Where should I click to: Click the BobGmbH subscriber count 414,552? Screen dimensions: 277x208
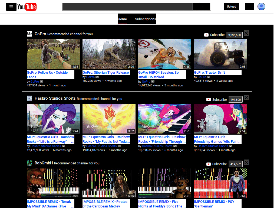coord(236,164)
